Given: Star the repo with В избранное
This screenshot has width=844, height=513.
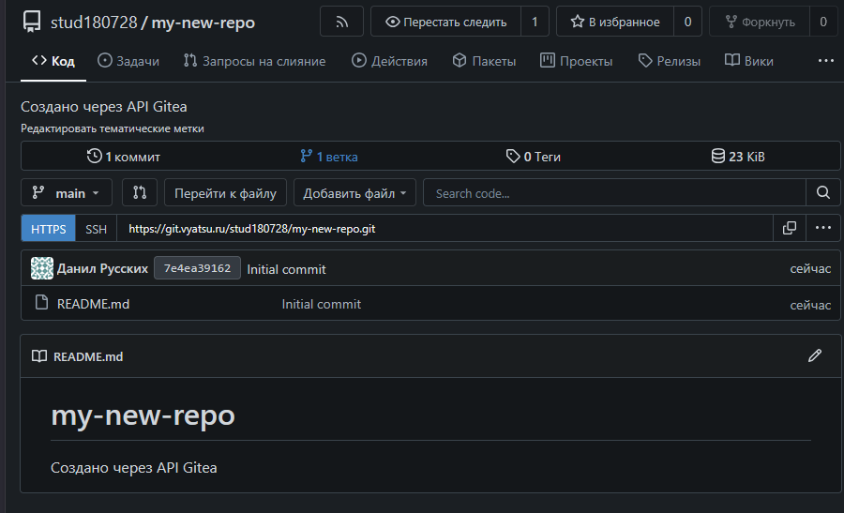Looking at the screenshot, I should 615,22.
